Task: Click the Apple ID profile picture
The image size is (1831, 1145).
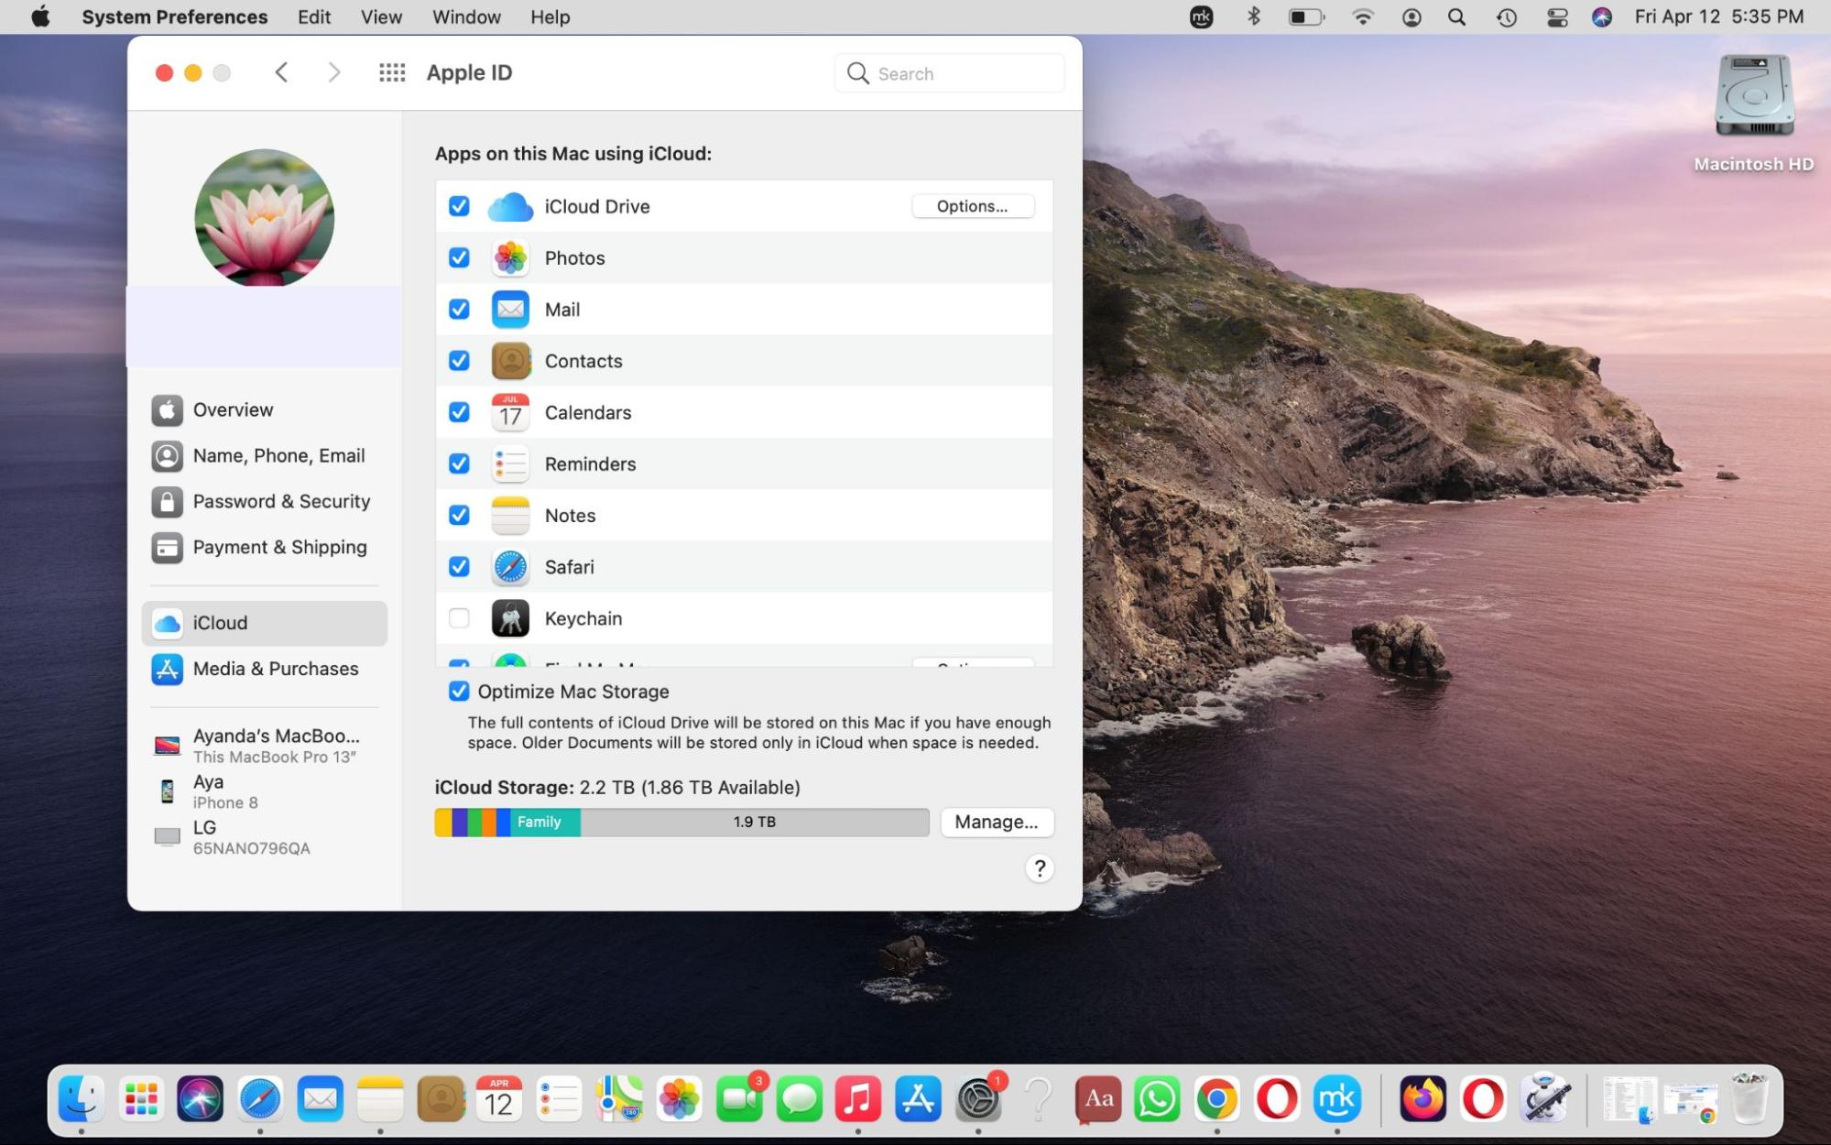Action: tap(264, 218)
